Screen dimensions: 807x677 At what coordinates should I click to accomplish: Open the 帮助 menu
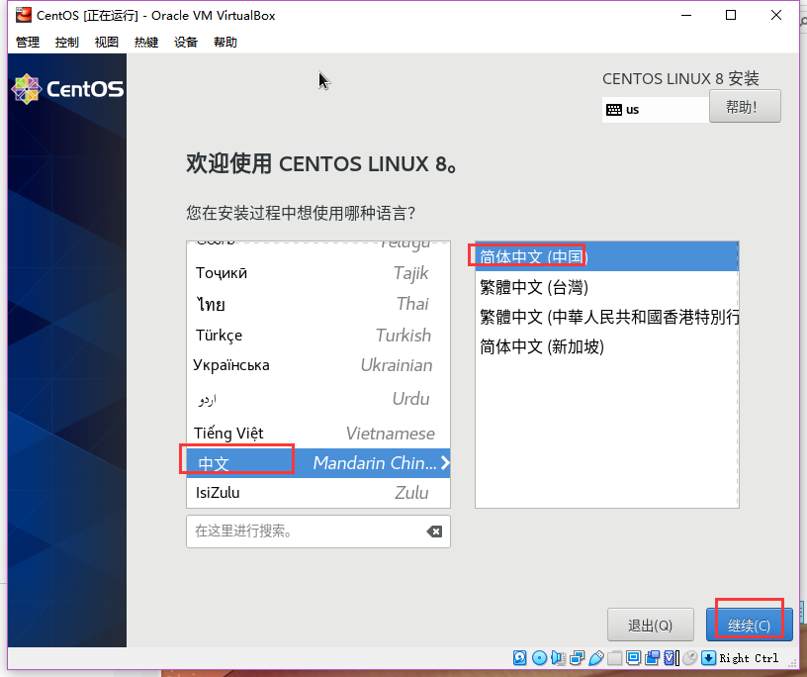coord(225,43)
